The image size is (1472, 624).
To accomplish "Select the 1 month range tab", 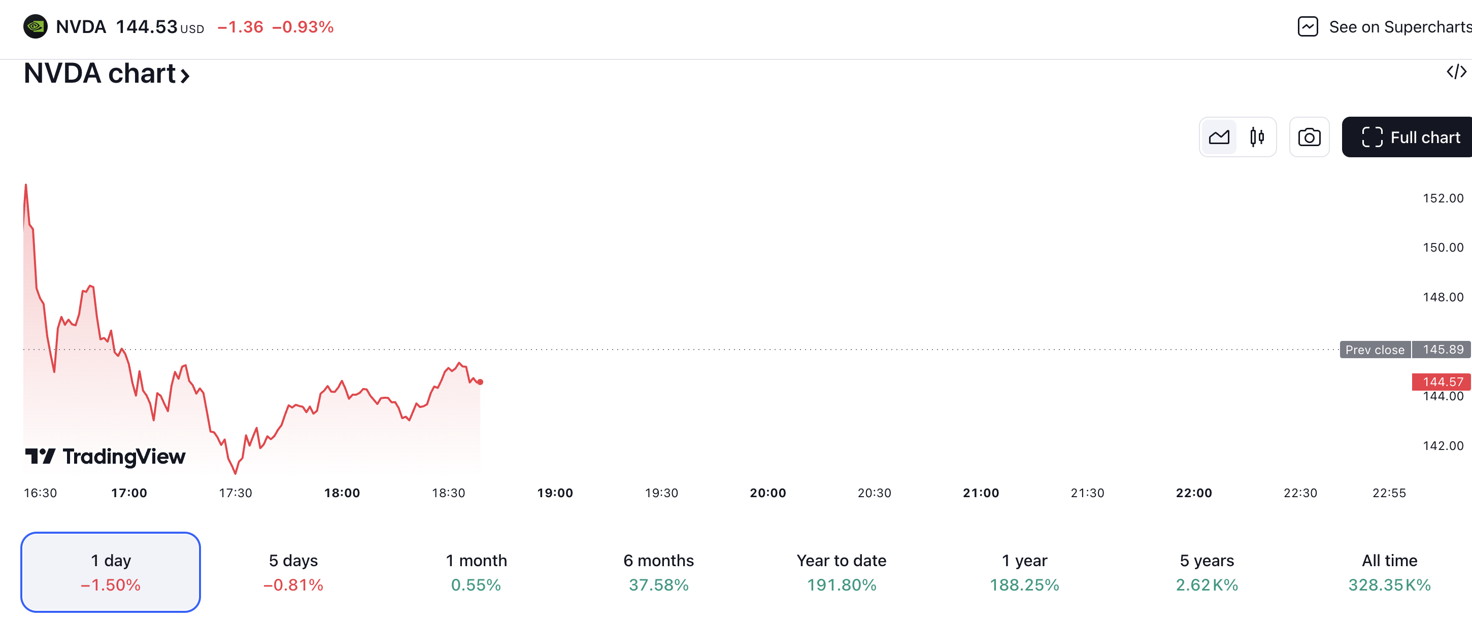I will point(476,572).
